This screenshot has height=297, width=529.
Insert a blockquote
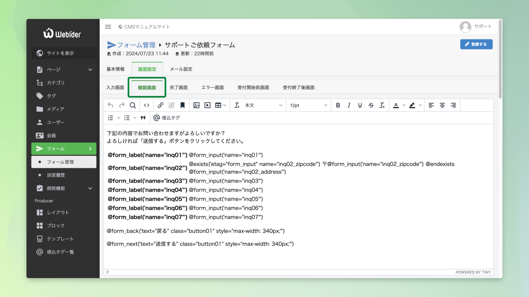[143, 118]
